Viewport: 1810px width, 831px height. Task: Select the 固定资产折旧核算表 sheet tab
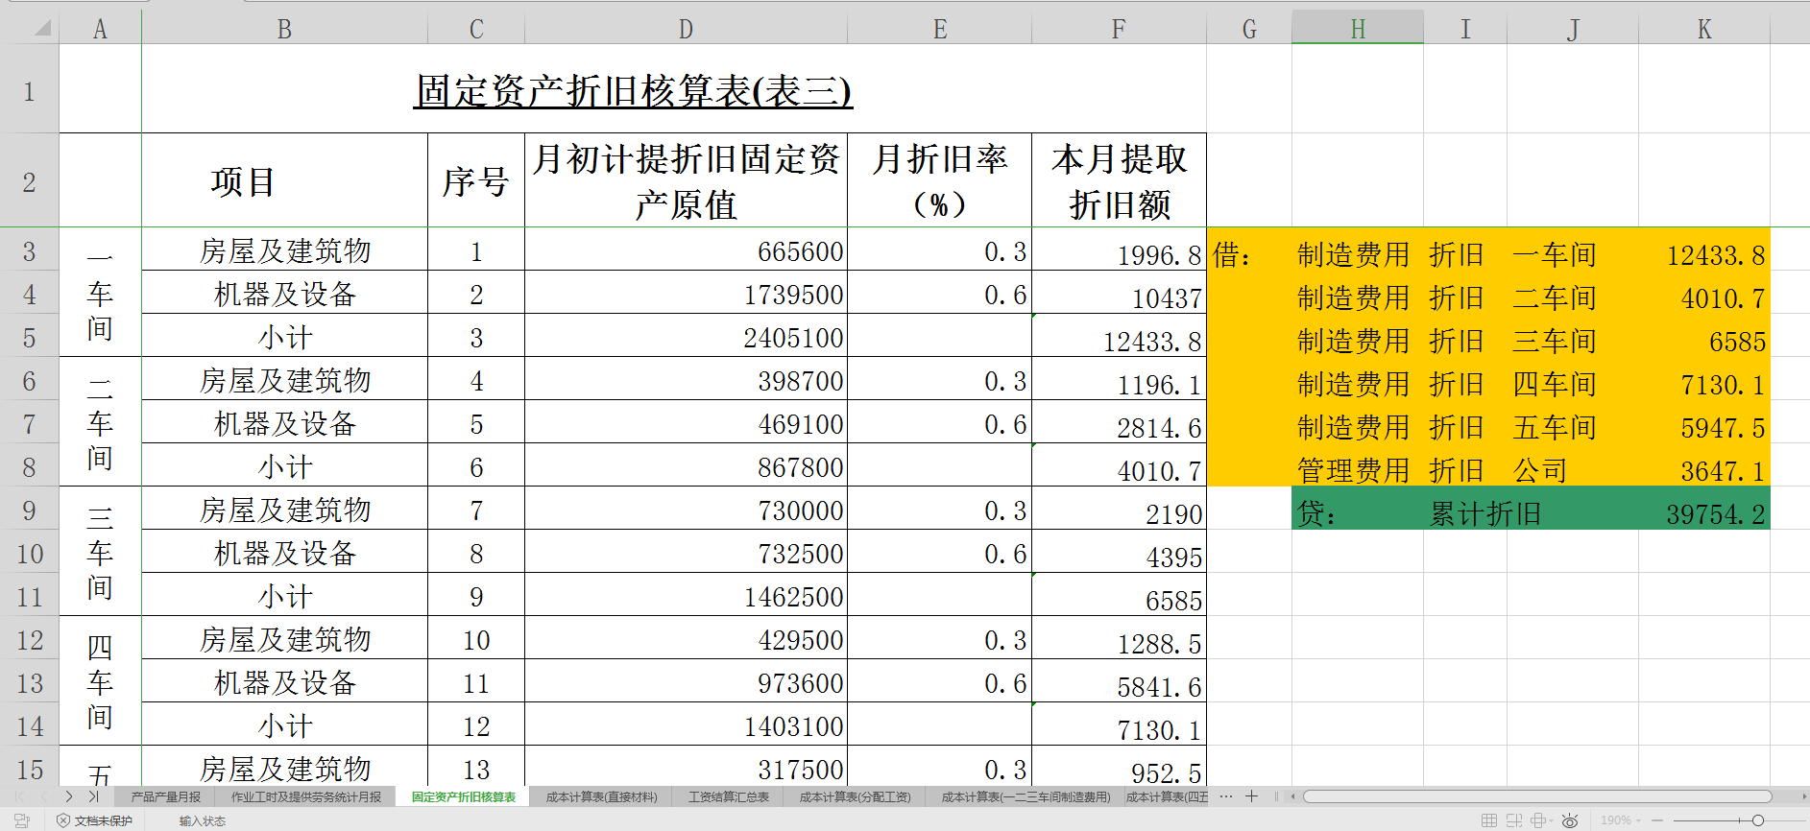pos(464,796)
